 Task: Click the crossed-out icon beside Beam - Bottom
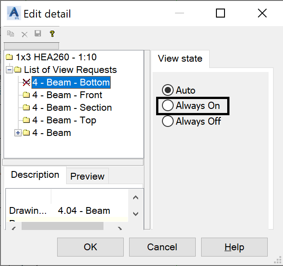[27, 82]
